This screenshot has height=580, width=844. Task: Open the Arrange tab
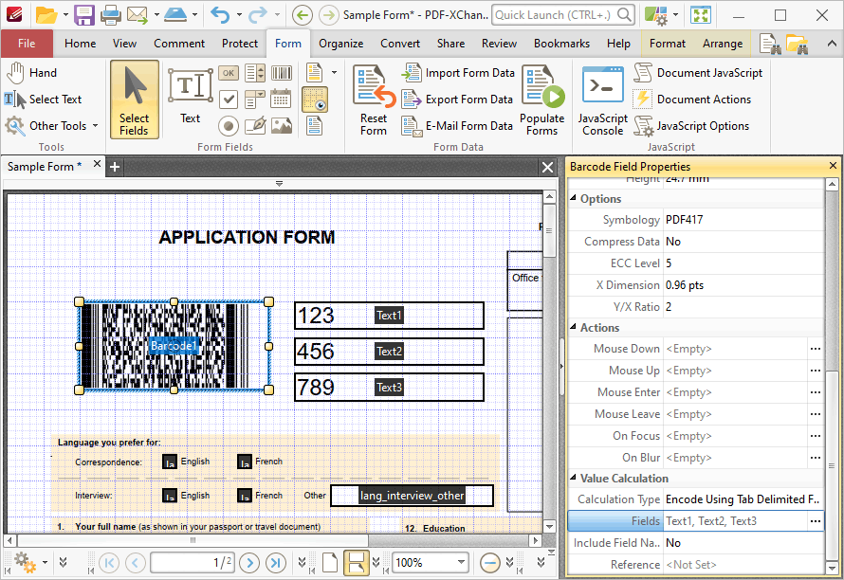(723, 44)
